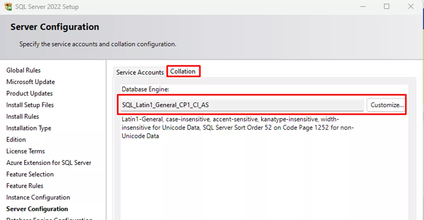Select Installation Type step
Viewport: 424px width, 220px height.
[29, 128]
